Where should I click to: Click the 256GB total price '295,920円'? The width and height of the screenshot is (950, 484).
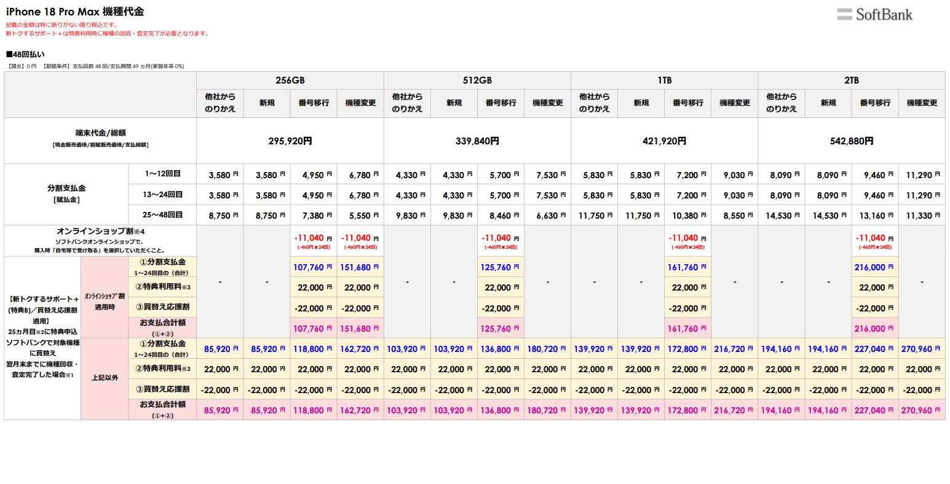tap(290, 141)
